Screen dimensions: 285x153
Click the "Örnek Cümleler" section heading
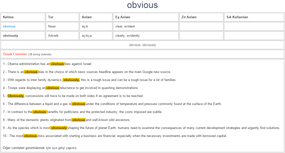[15, 54]
